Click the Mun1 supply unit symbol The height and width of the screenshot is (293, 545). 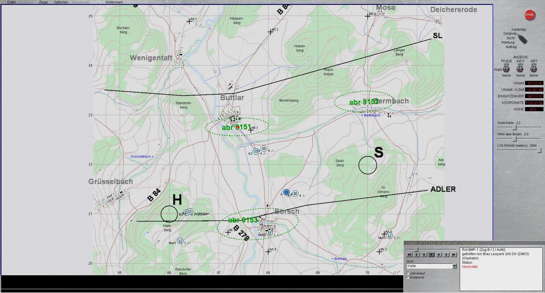tap(180, 241)
